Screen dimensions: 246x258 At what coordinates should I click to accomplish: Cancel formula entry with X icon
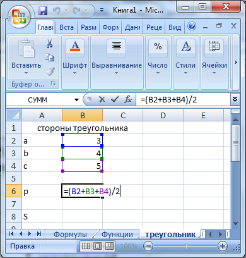(102, 99)
